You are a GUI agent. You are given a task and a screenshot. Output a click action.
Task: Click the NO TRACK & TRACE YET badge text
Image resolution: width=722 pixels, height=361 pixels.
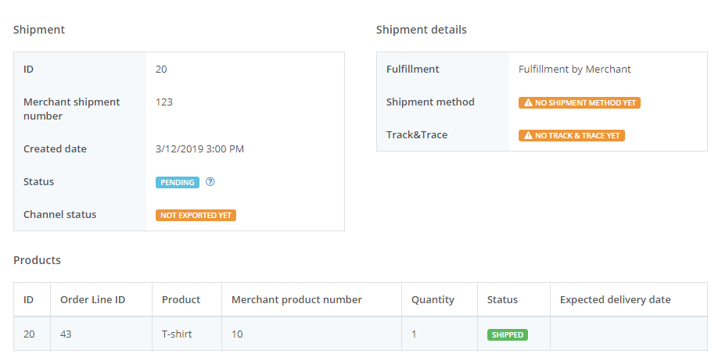(577, 135)
